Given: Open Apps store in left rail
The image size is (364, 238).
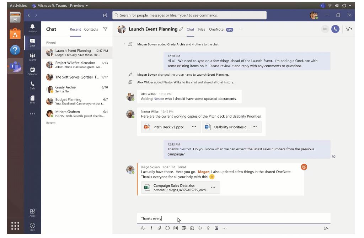Looking at the screenshot, I should 32,213.
